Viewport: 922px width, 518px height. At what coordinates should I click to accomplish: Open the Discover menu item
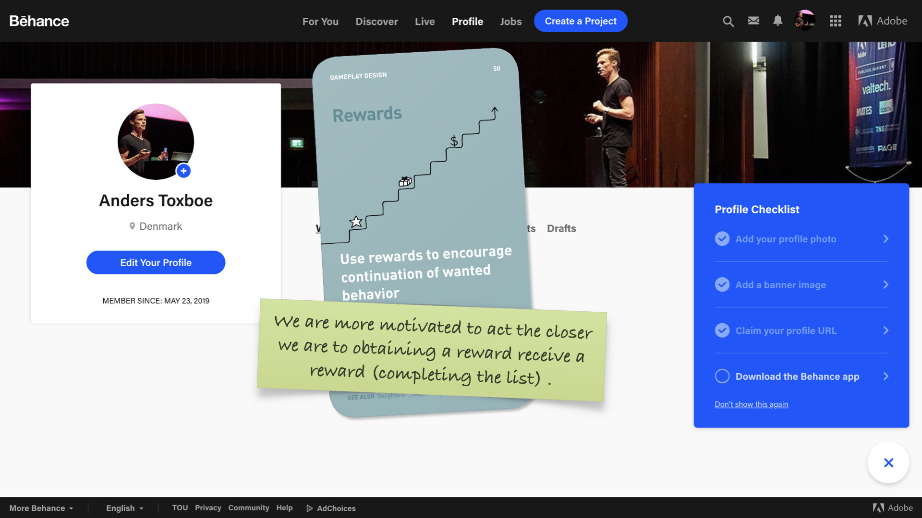click(x=376, y=21)
